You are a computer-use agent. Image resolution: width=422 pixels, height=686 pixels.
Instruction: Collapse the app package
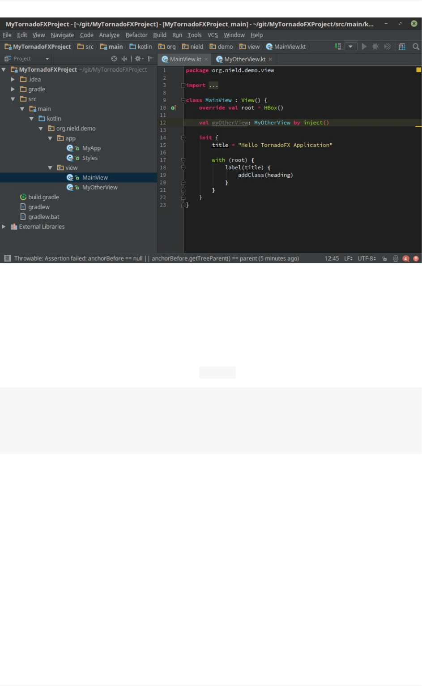tap(50, 138)
